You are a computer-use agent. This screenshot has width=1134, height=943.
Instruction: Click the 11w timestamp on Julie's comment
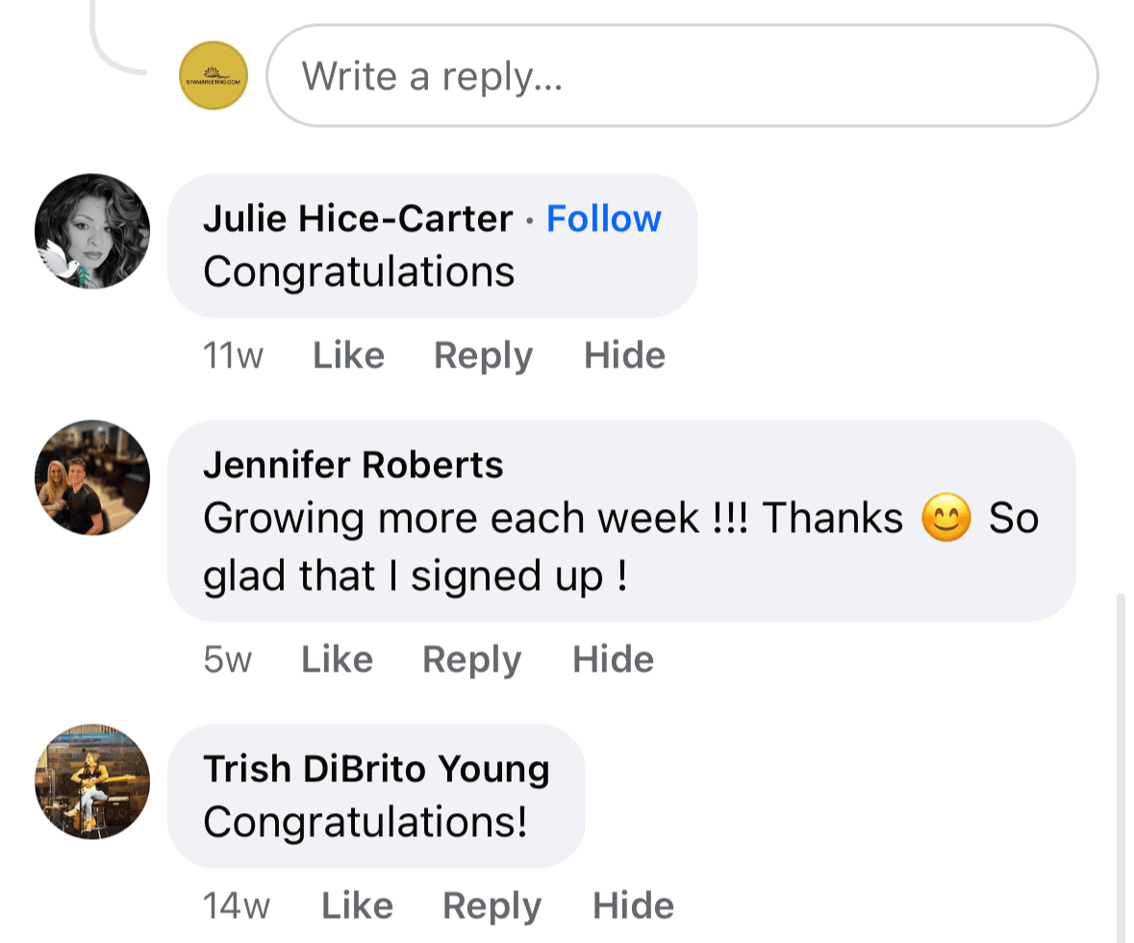pyautogui.click(x=233, y=356)
